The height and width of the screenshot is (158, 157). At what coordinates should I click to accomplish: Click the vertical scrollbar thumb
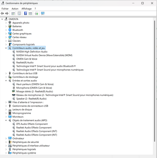(154, 81)
